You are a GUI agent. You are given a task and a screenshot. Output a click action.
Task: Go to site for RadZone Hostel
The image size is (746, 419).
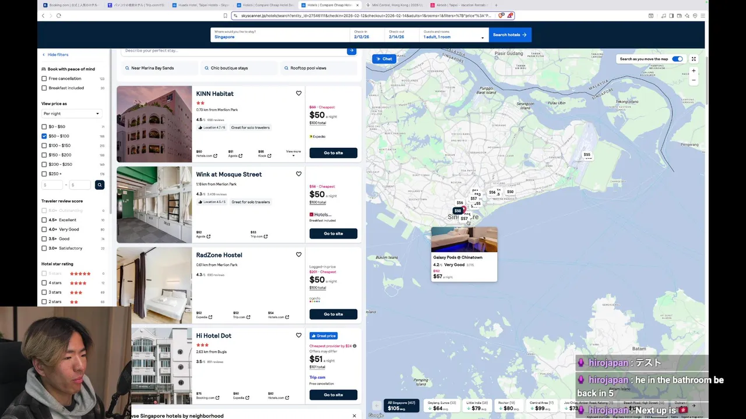tap(333, 314)
